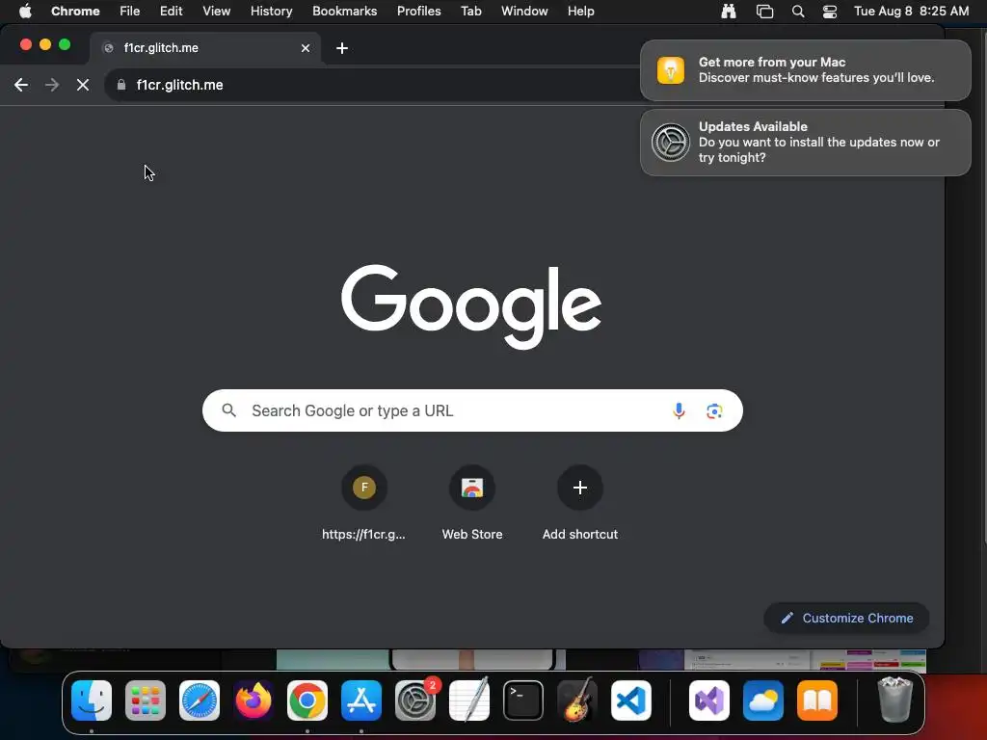
Task: Open the View menu
Action: point(217,12)
